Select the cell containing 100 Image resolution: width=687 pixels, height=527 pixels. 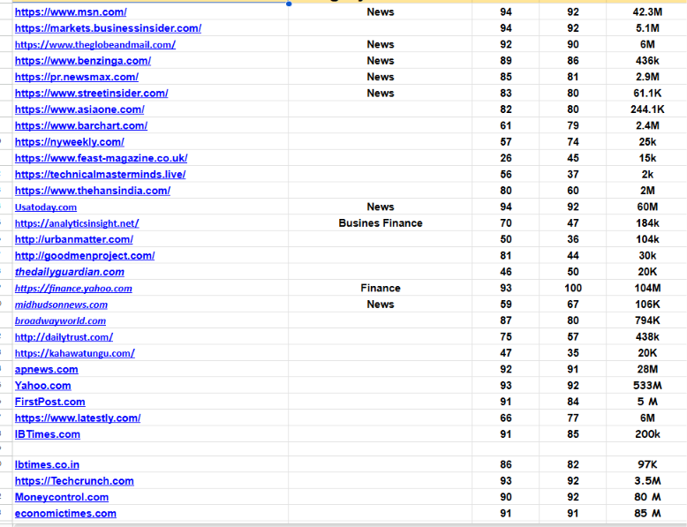(x=572, y=288)
